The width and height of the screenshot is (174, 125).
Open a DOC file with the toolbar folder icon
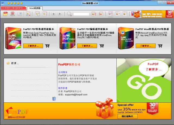click(5, 14)
